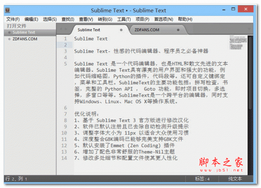Open the 编辑(E) menu
Image resolution: width=261 pixels, height=188 pixels.
click(x=31, y=19)
